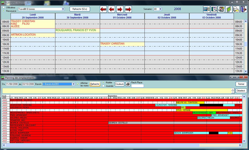The height and width of the screenshot is (150, 249).
Task: Click the Rech Place search field
Action: pyautogui.click(x=137, y=86)
